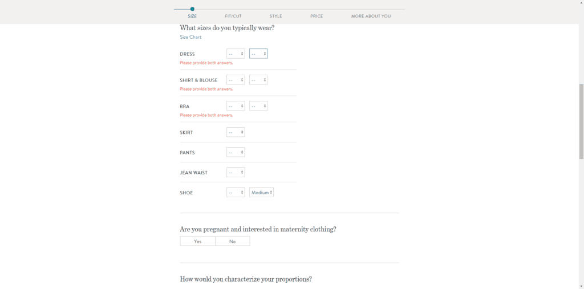Click the page vertical scrollbar thumb
This screenshot has width=584, height=289.
click(x=581, y=121)
